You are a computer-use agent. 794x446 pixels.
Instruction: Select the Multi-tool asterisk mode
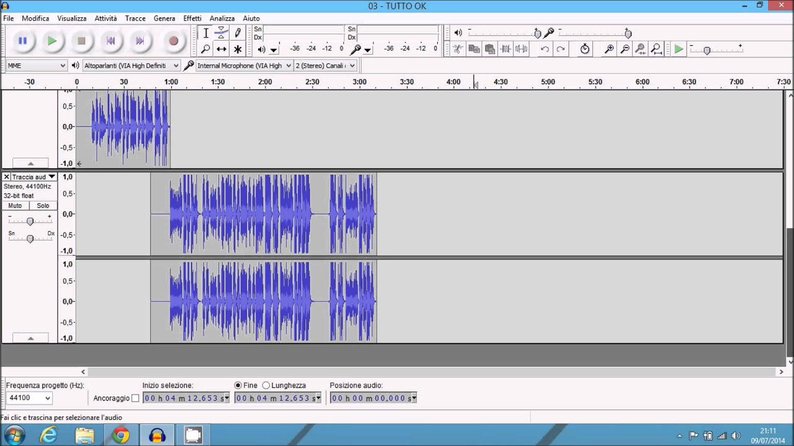[238, 49]
